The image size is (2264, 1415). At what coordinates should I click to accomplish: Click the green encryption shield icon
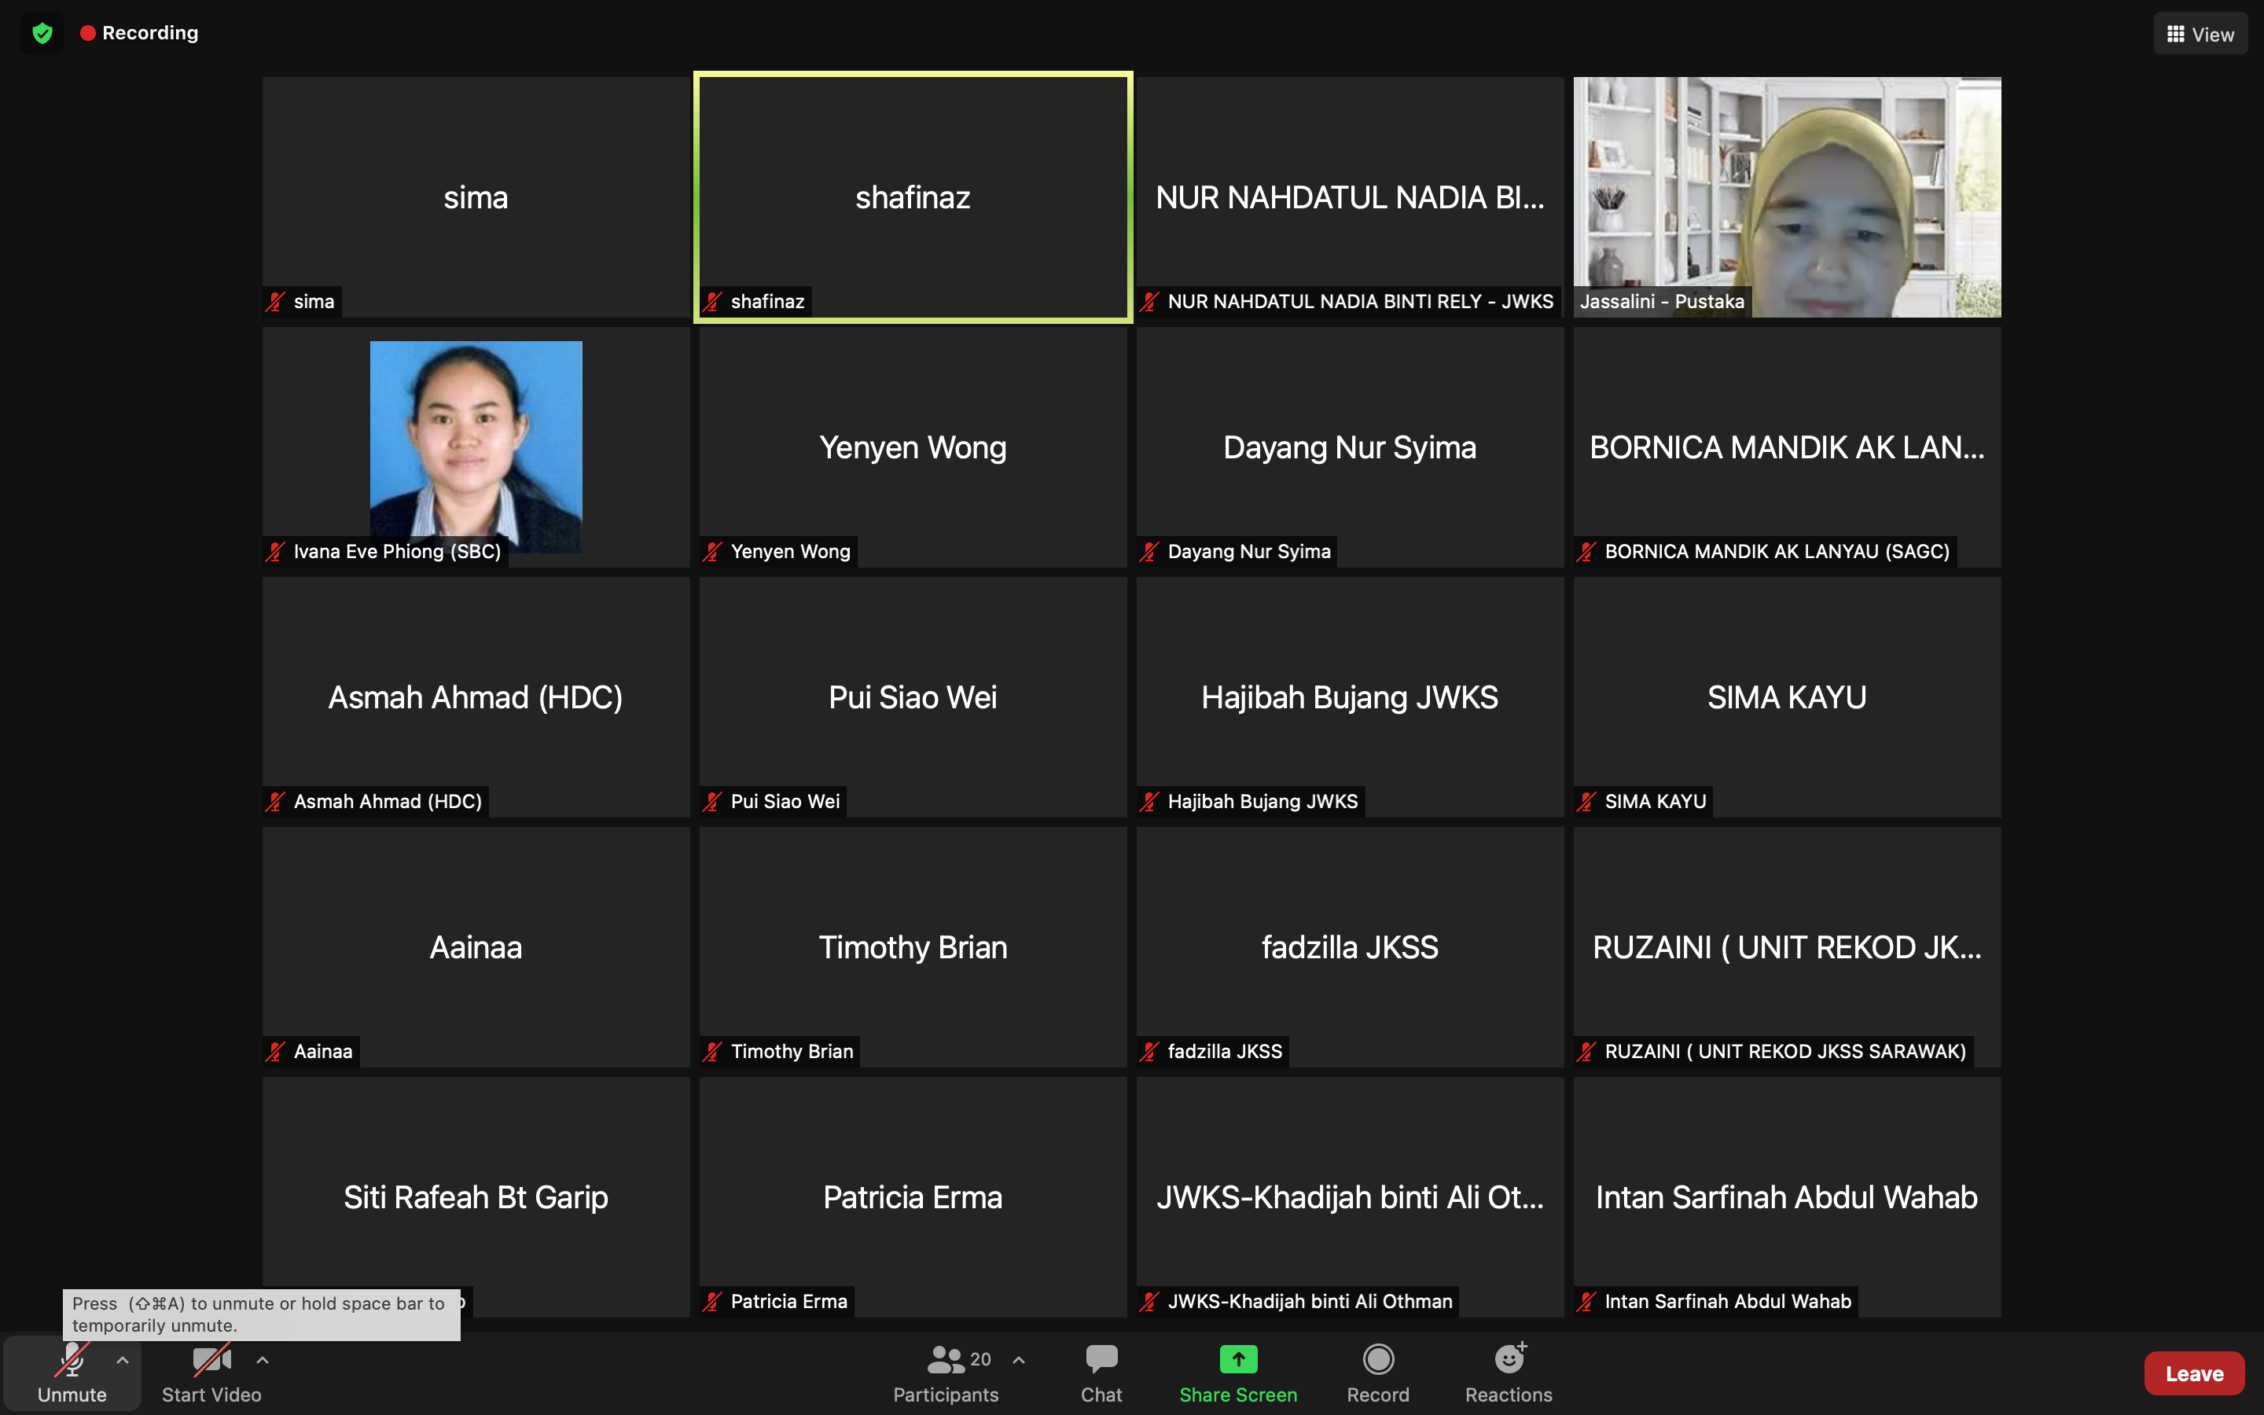tap(42, 33)
